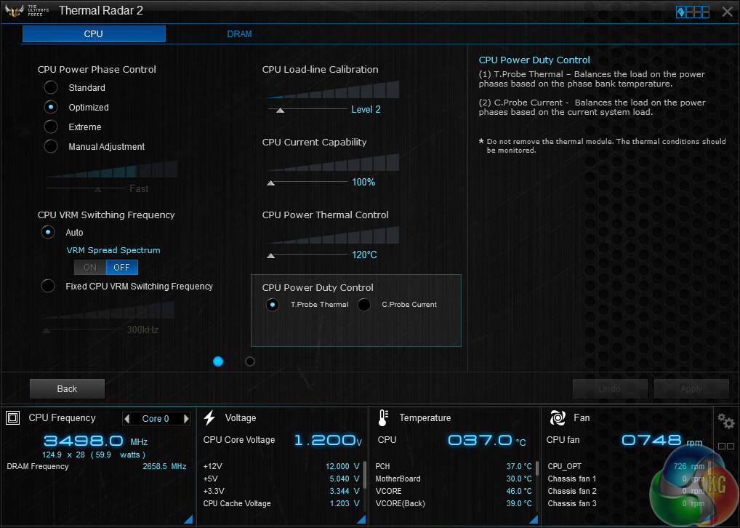
Task: Expand CPU Frequency panel corner triangle
Action: [x=188, y=519]
